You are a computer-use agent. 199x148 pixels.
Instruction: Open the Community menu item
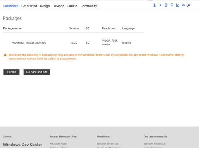[89, 6]
